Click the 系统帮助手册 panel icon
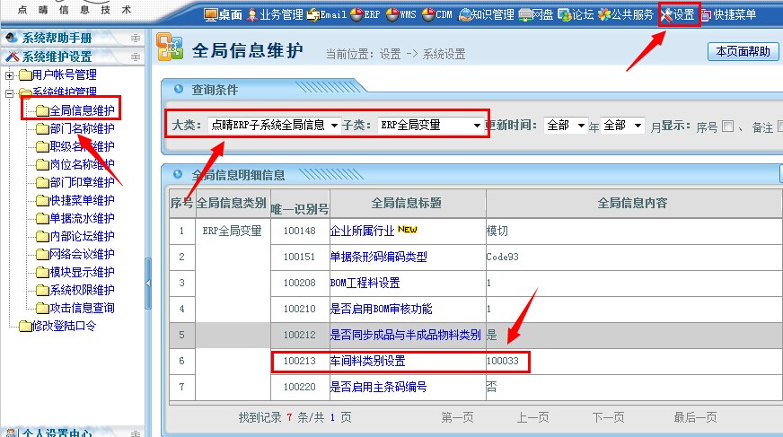783x437 pixels. (12, 38)
